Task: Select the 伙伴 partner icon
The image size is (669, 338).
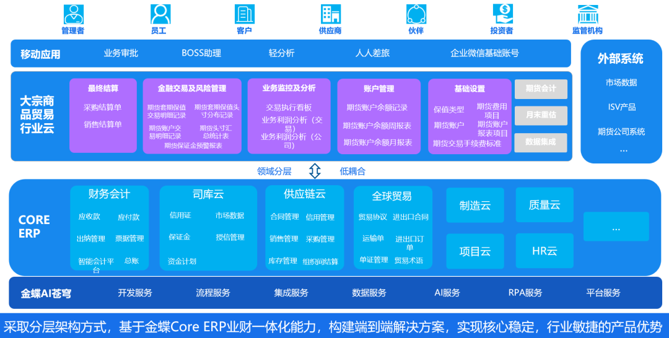Action: click(x=416, y=14)
